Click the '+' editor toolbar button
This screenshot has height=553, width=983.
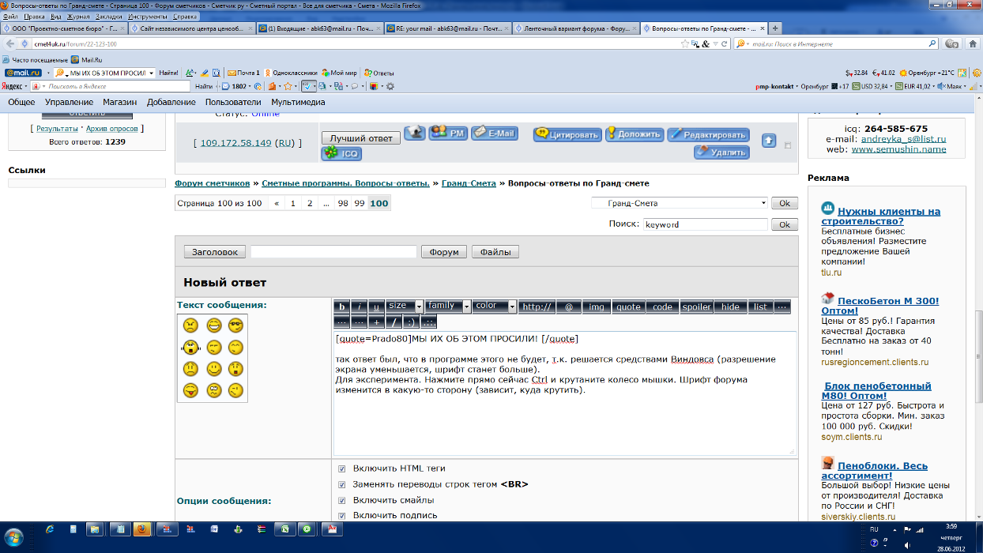(x=377, y=322)
